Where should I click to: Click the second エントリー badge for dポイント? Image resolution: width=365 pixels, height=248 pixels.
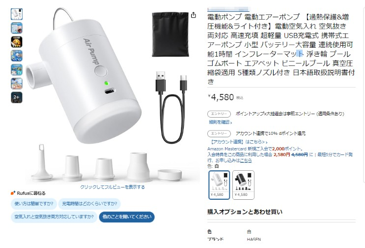pos(219,133)
